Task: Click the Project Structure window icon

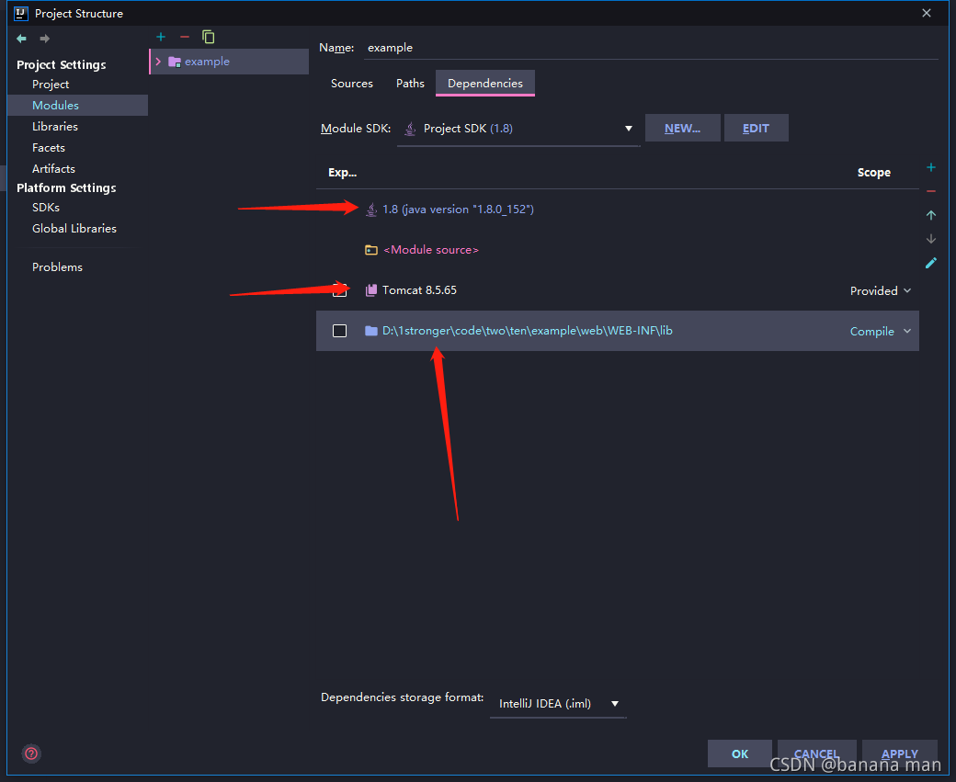Action: tap(21, 13)
